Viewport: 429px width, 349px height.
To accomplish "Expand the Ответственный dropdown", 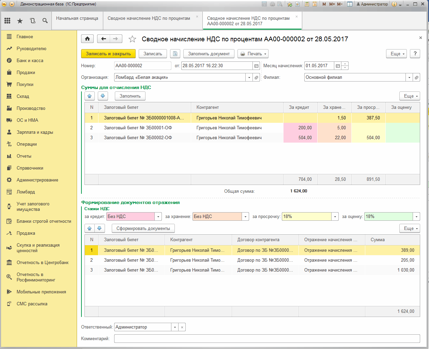I will click(175, 327).
